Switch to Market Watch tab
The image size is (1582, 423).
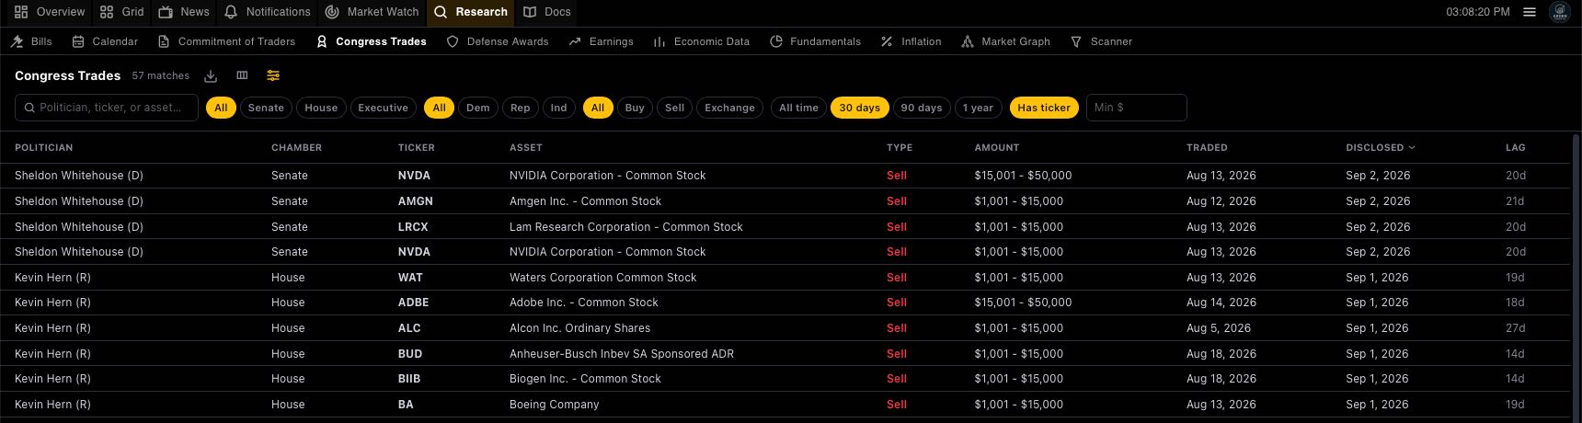pyautogui.click(x=373, y=12)
